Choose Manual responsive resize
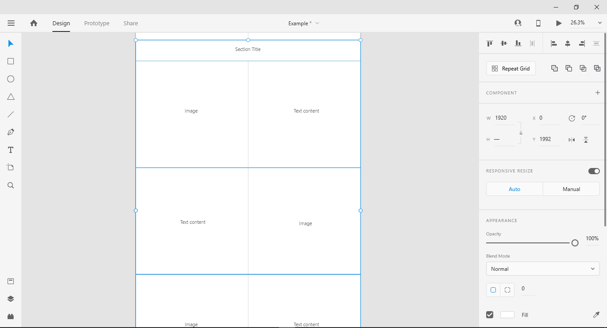 click(x=571, y=189)
